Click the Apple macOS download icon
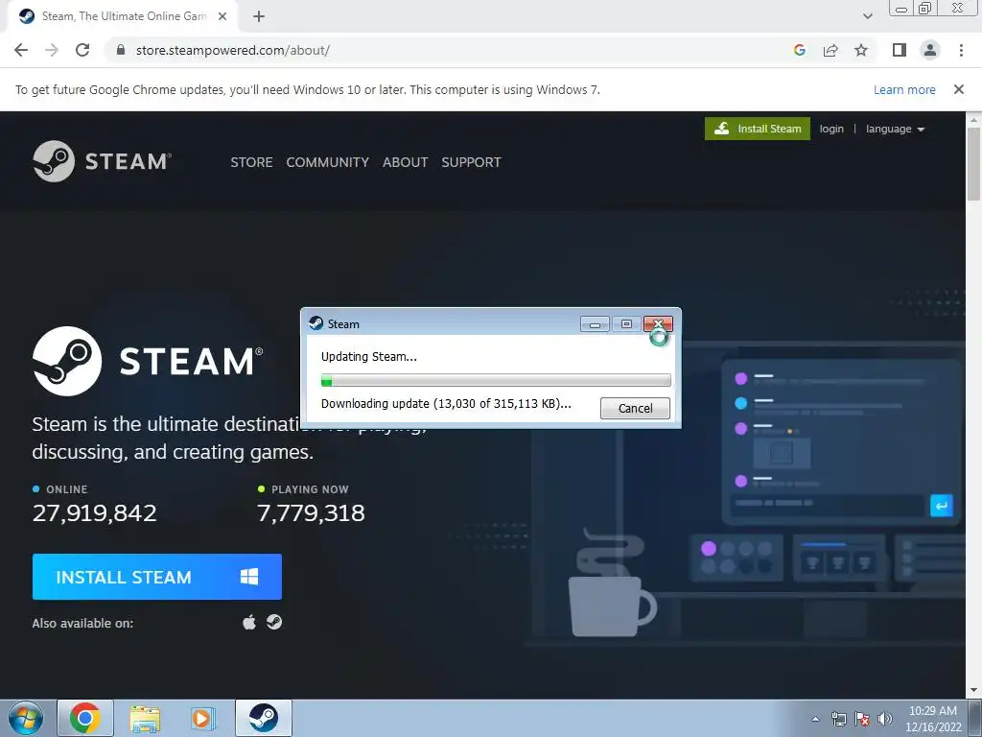 point(249,622)
